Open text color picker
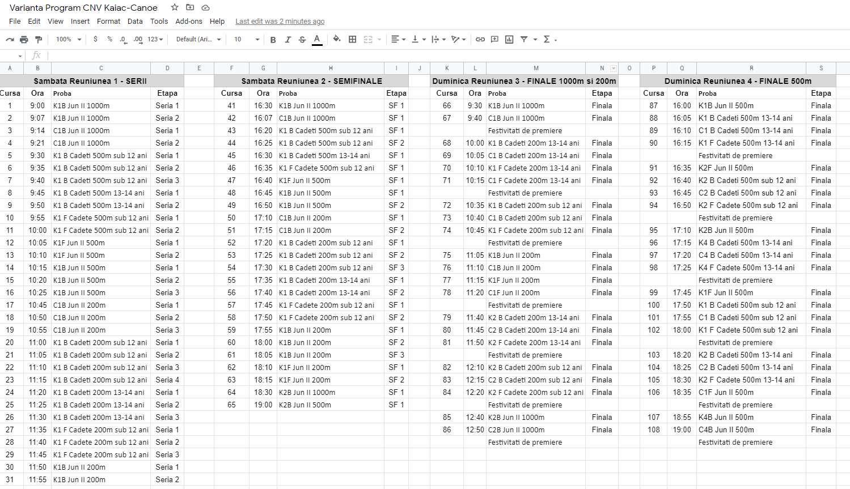The width and height of the screenshot is (850, 489). click(x=317, y=39)
